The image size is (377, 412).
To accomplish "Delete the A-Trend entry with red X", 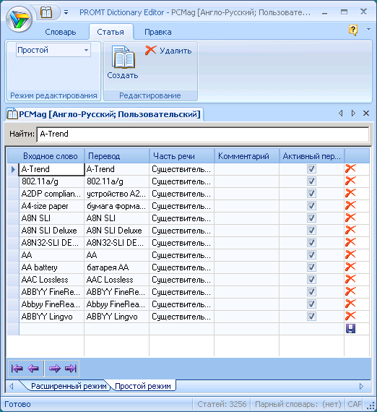I will pos(350,168).
